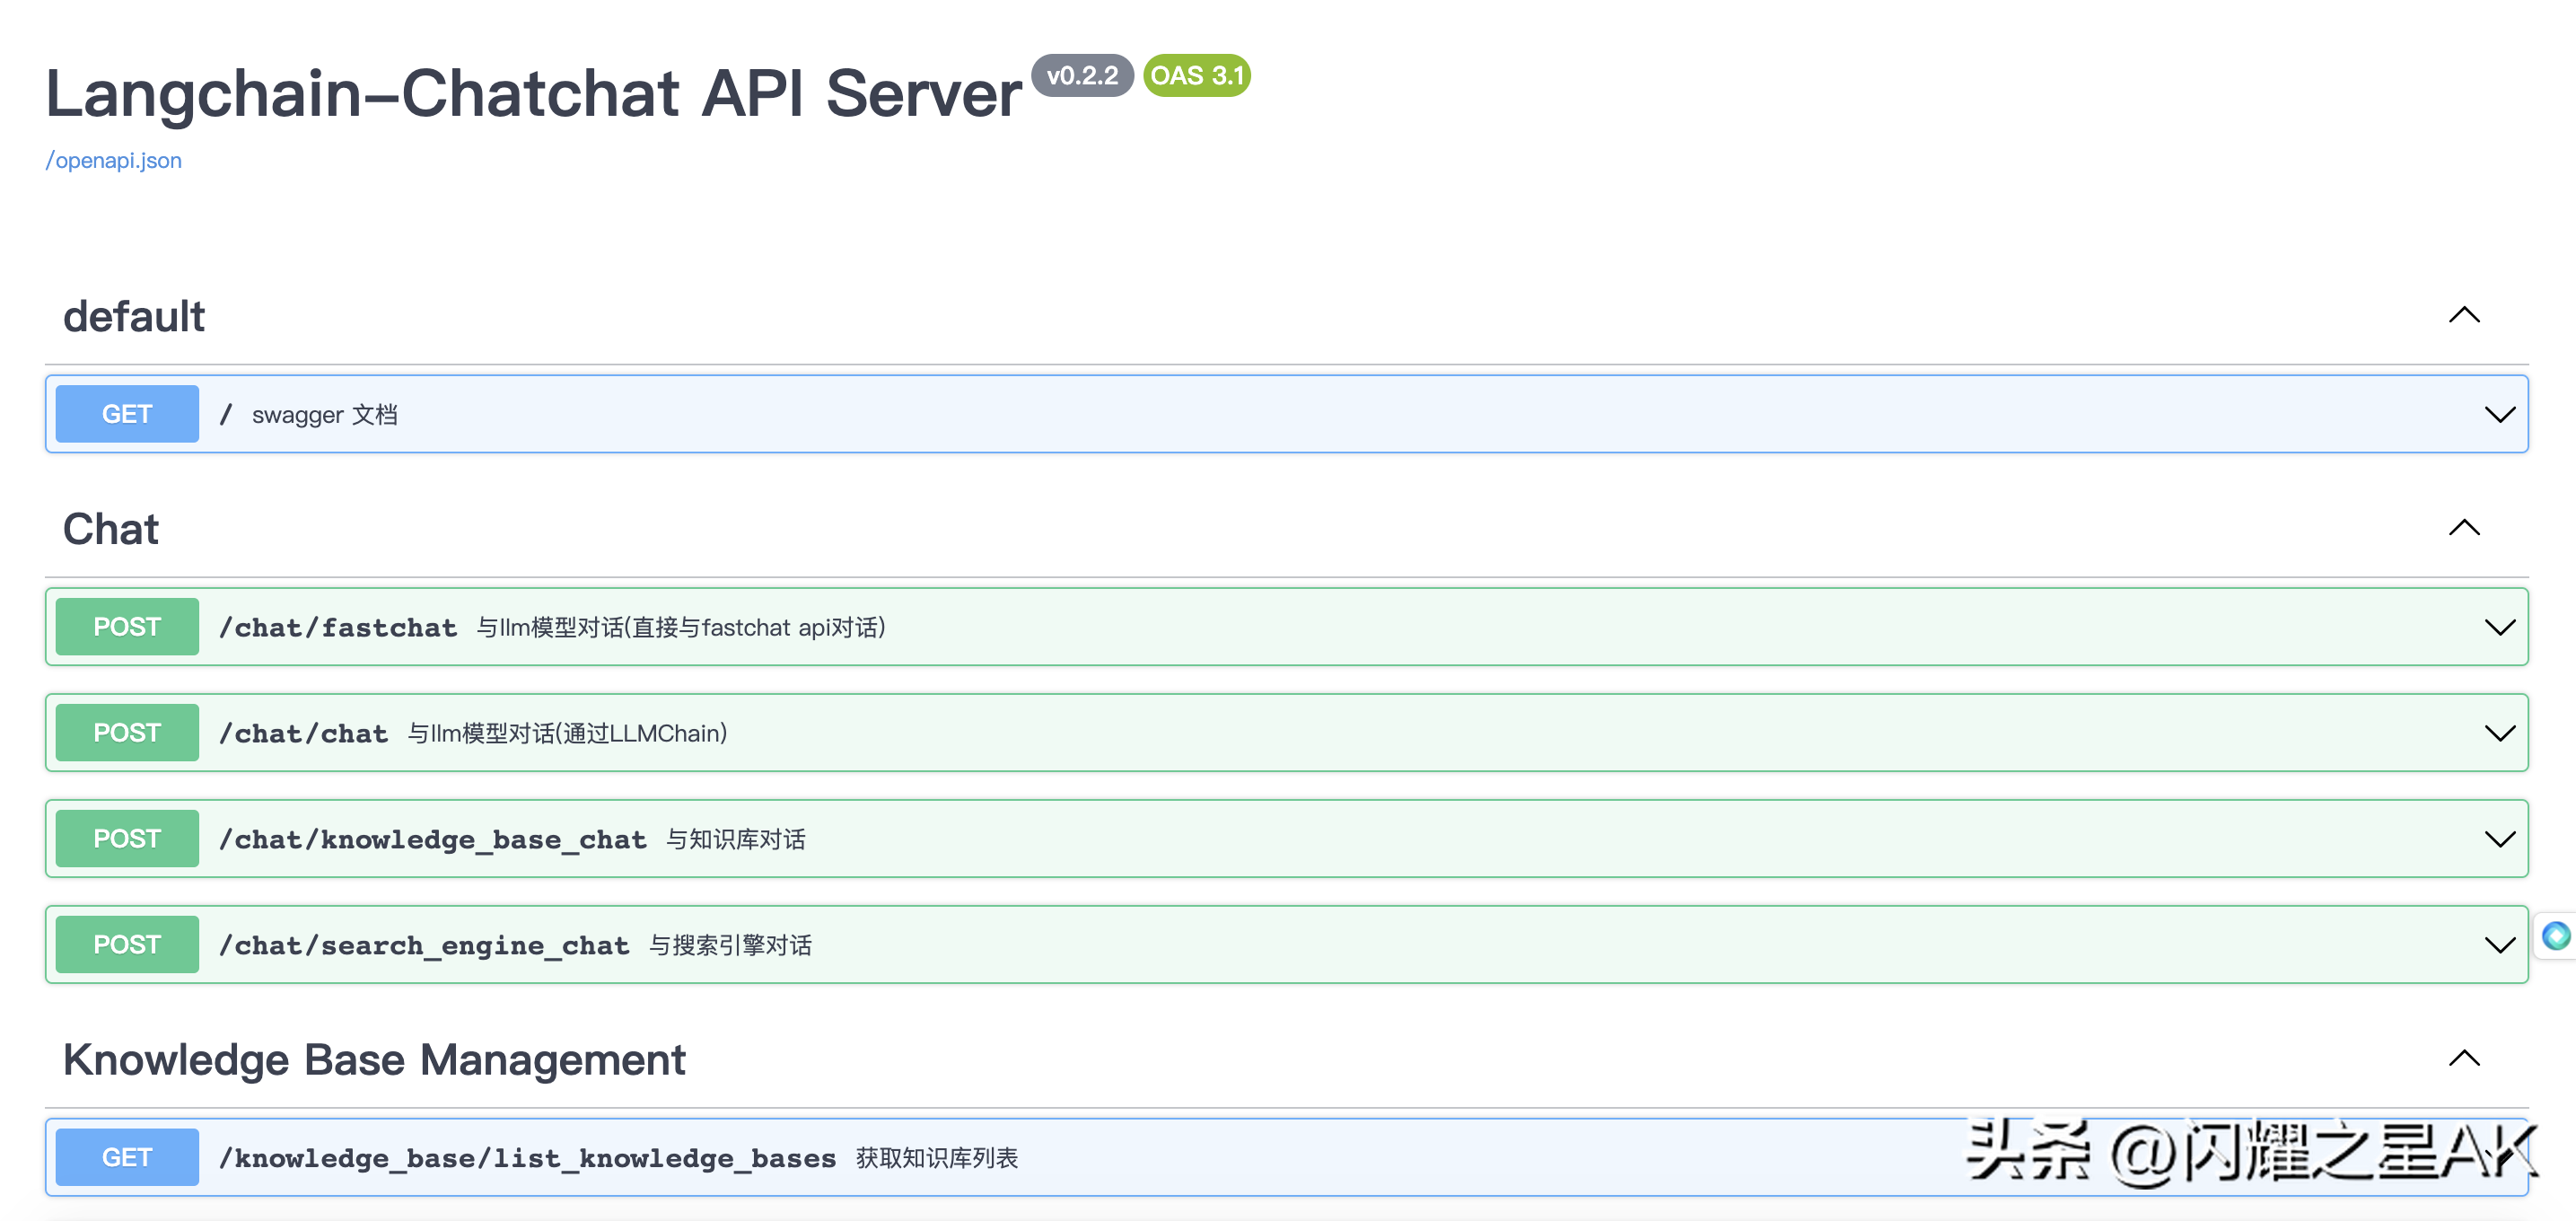Click the Chat section heading

[111, 529]
